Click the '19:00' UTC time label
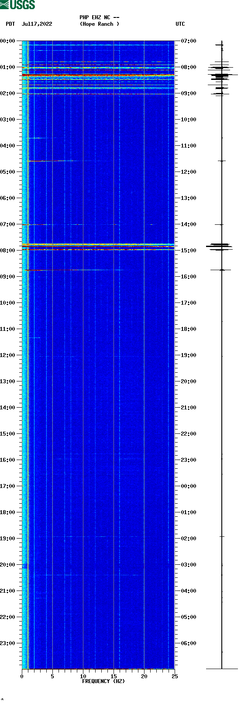Viewport: 241px width, 704px height. click(x=189, y=355)
